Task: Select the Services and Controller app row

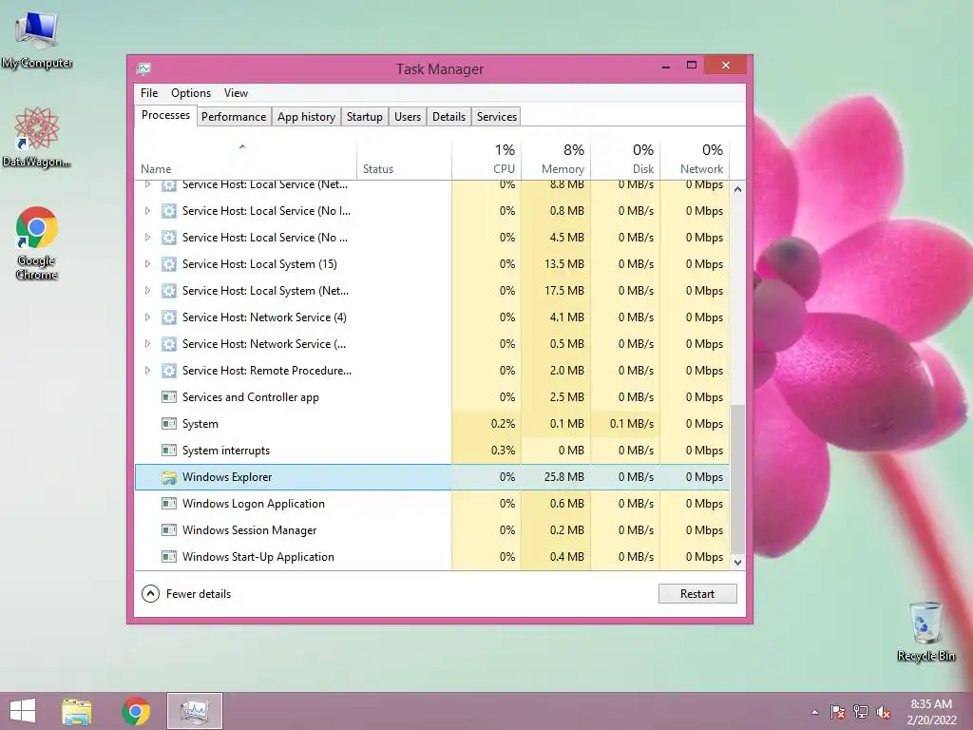Action: point(432,397)
